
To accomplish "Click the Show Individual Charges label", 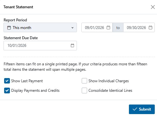I will tap(108, 81).
